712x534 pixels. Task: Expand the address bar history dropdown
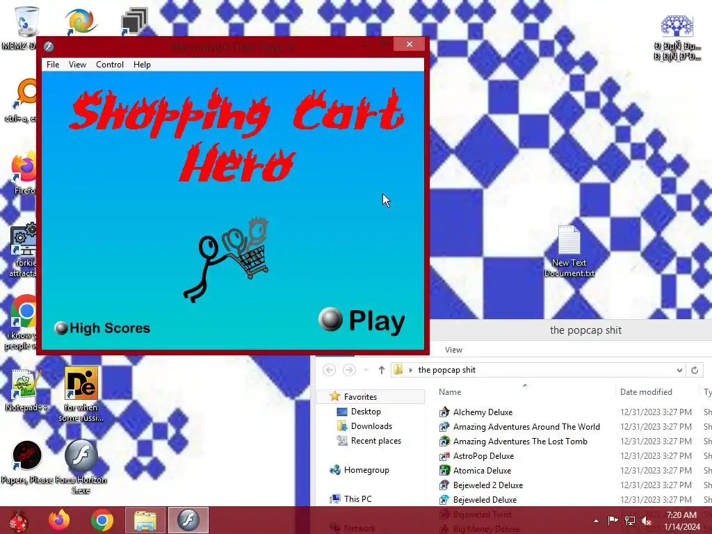[x=679, y=370]
